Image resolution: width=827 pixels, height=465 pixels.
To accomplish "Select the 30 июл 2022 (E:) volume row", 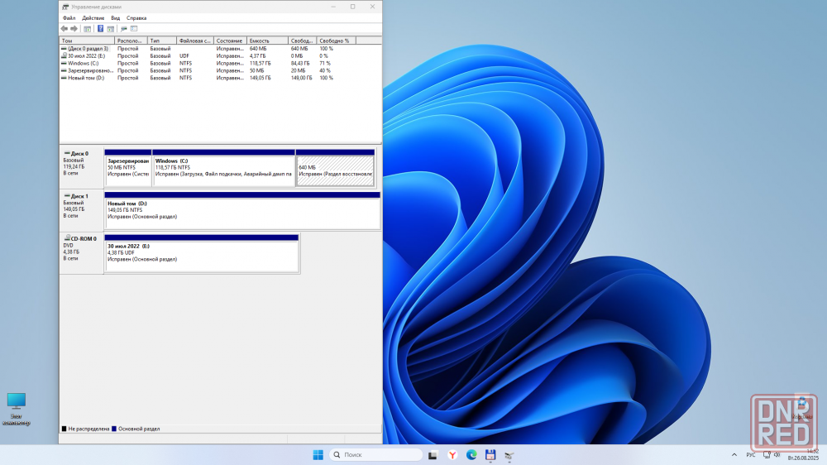I will (x=221, y=56).
